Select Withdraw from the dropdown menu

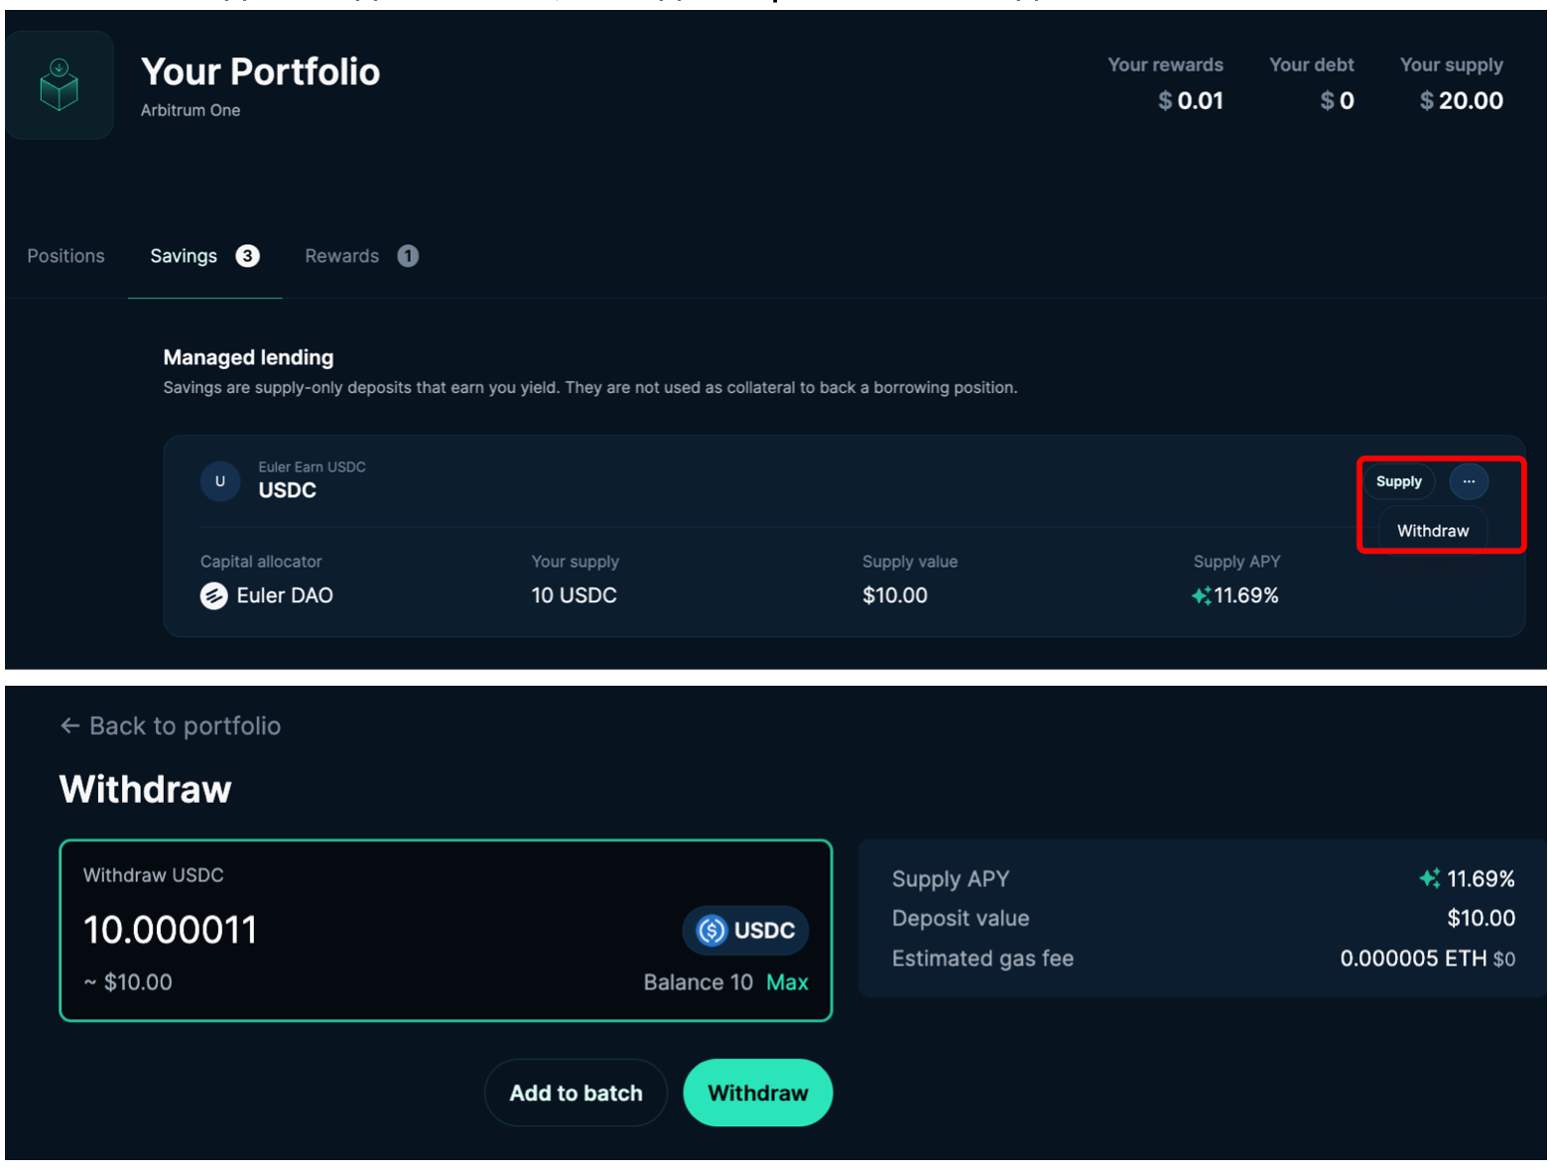(1433, 531)
